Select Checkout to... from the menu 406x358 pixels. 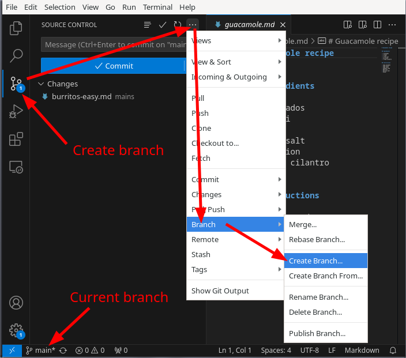(x=236, y=143)
